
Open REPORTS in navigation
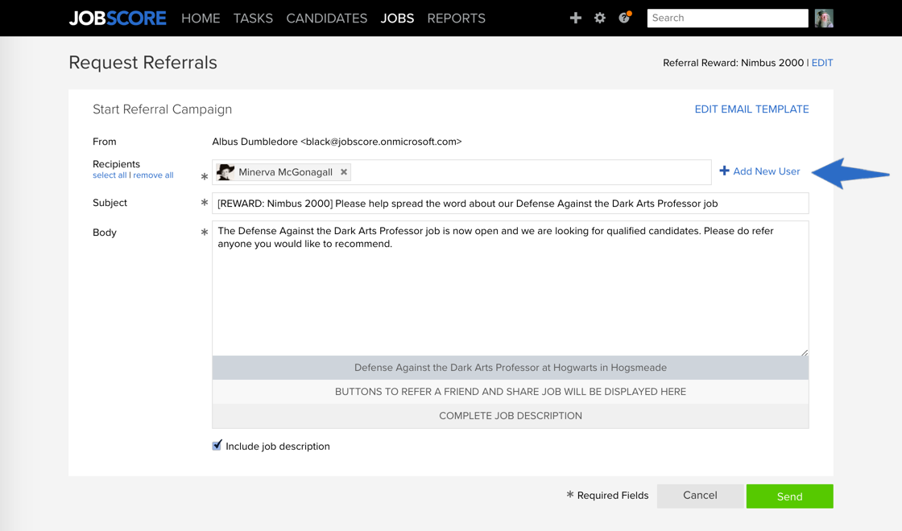pos(456,19)
